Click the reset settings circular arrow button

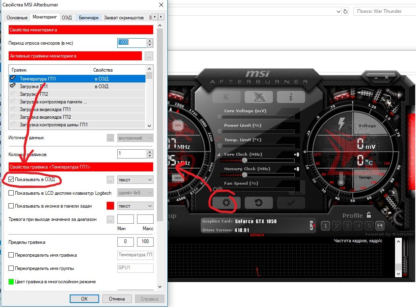click(x=258, y=203)
